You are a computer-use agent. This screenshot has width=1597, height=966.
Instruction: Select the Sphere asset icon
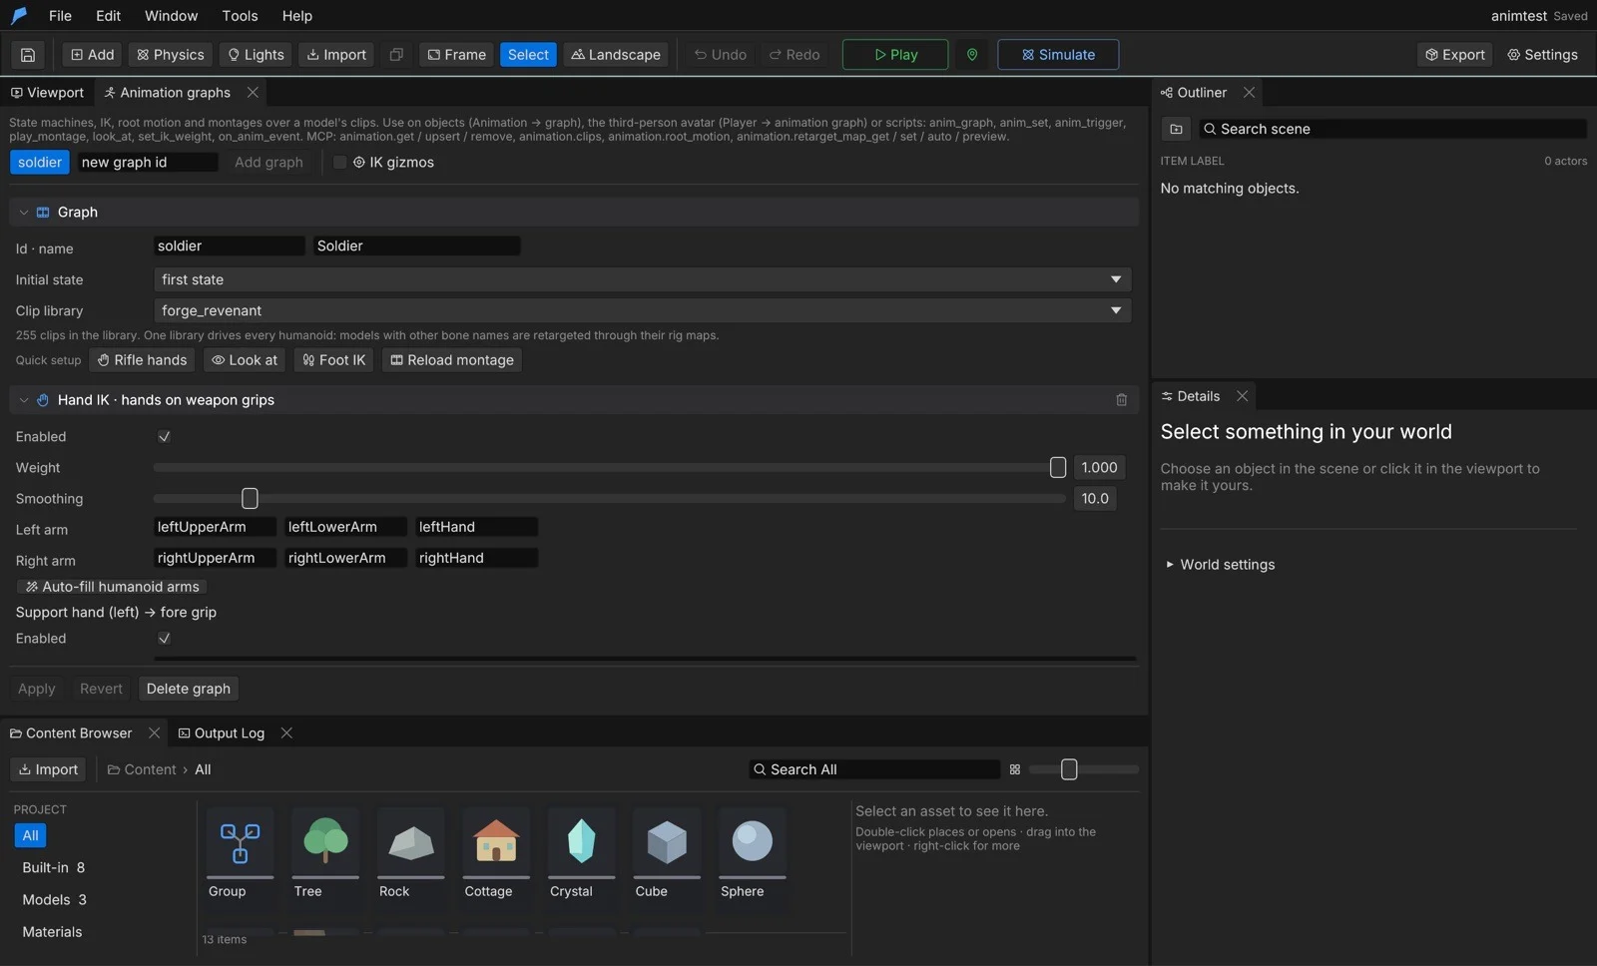click(753, 843)
